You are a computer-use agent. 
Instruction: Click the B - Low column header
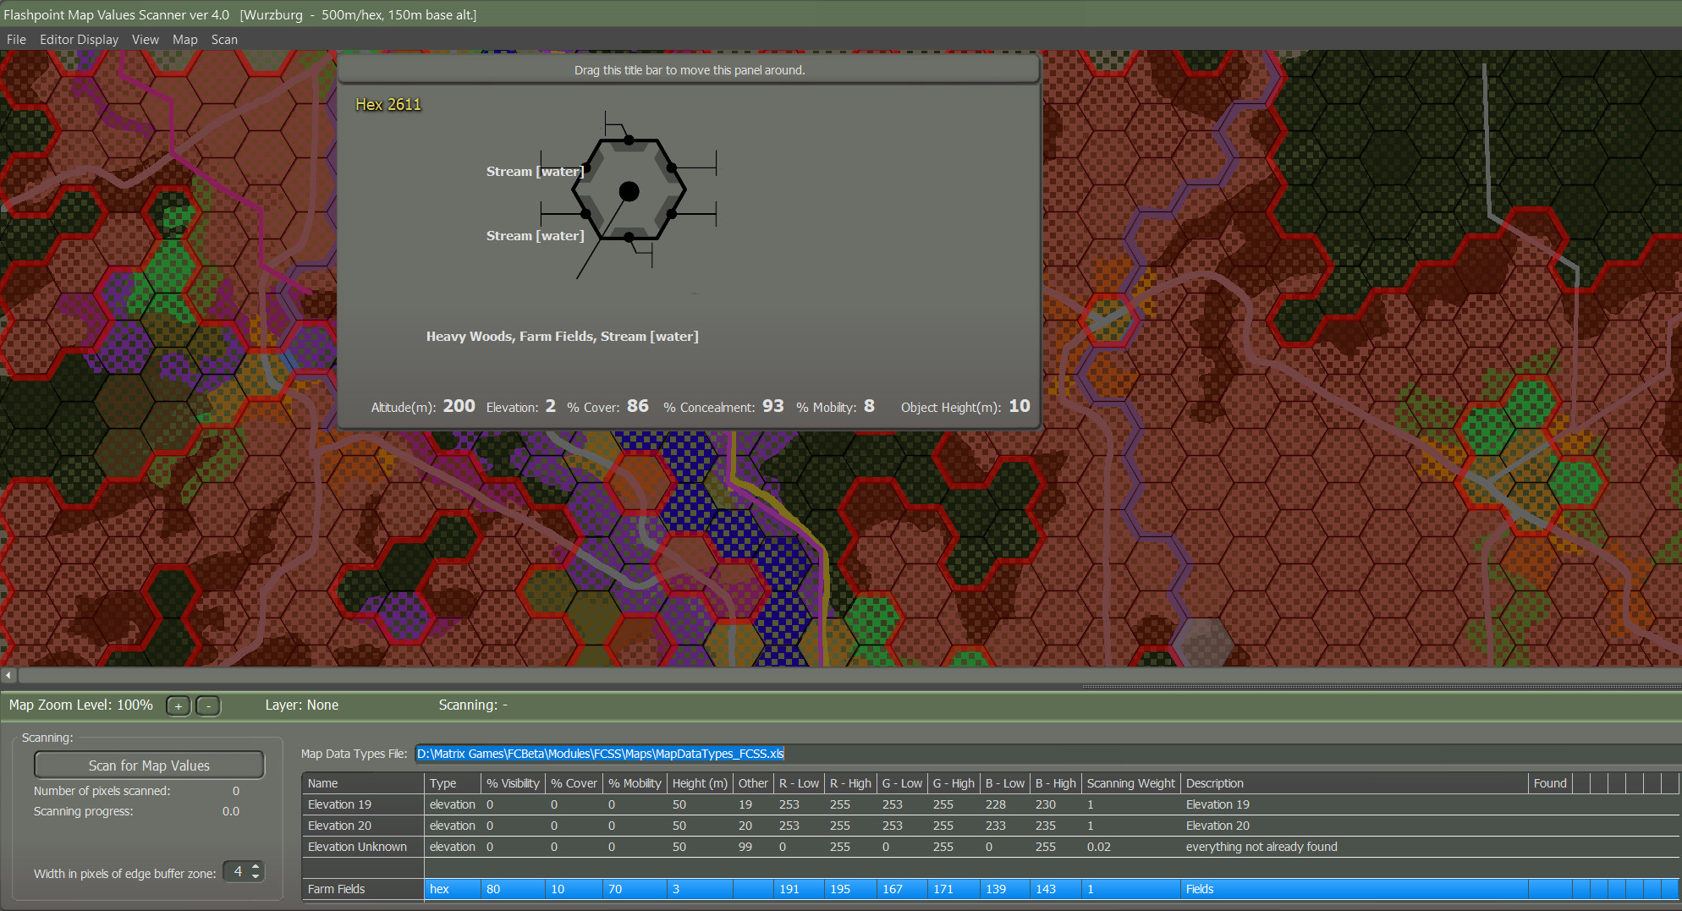tap(1004, 783)
